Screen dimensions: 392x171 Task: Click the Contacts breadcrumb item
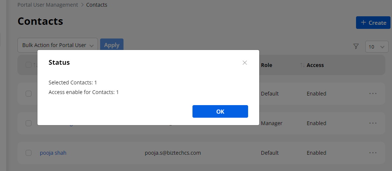tap(97, 5)
